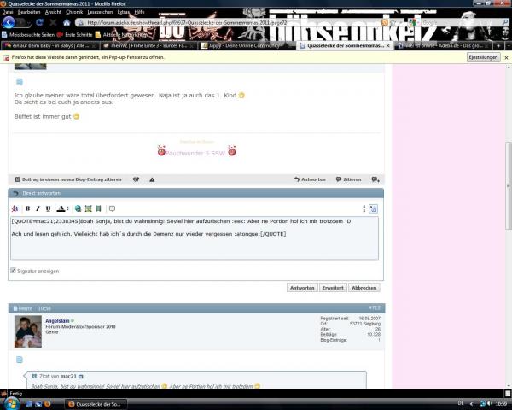Click the report post warning triangle icon
512x410 pixels.
point(152,179)
